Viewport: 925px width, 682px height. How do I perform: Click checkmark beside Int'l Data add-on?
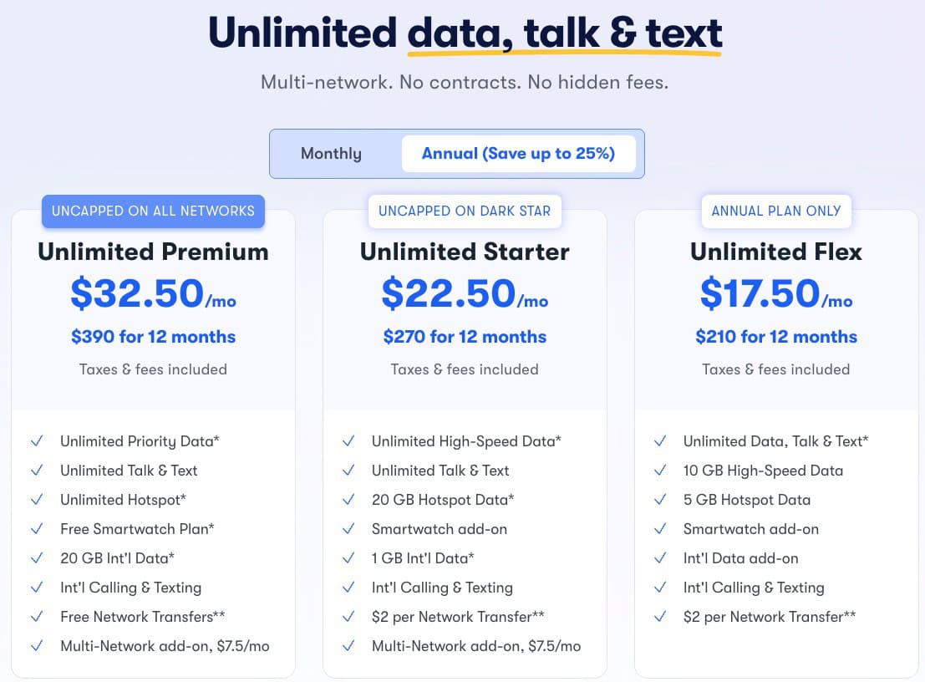coord(660,558)
